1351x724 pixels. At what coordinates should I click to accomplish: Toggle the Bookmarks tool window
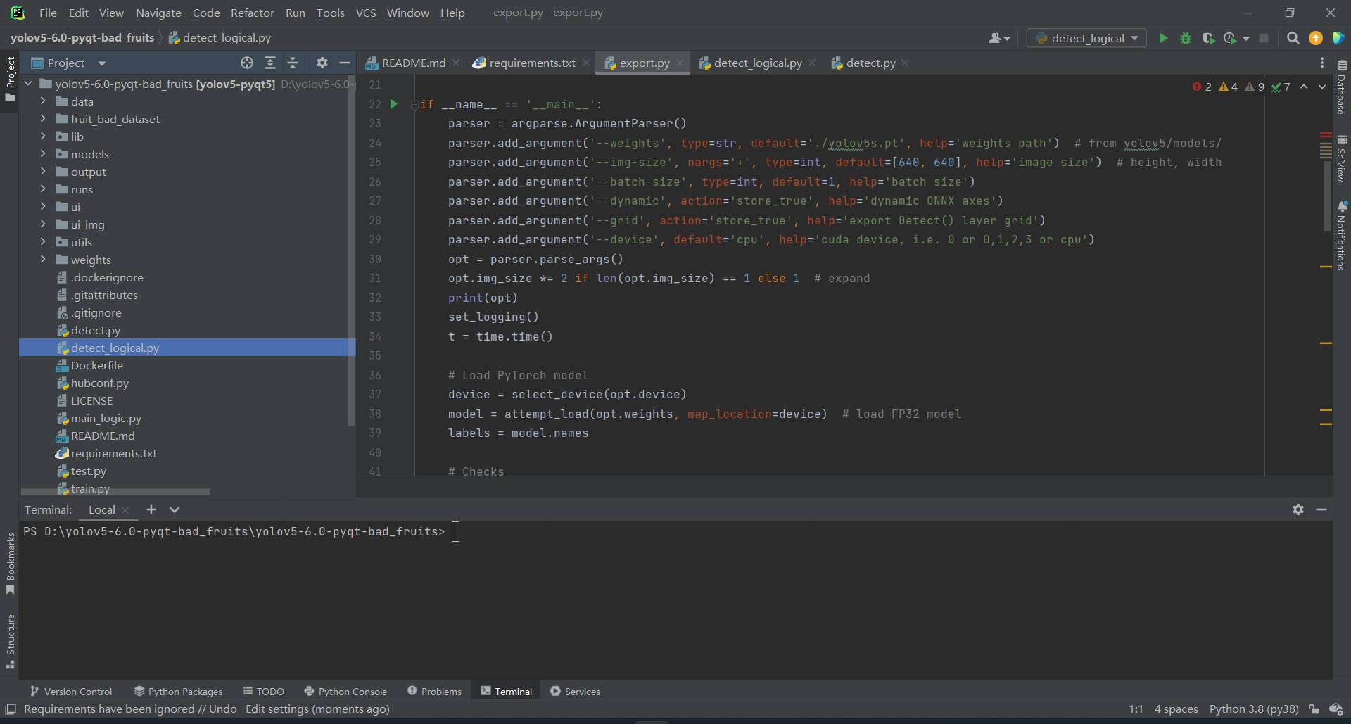click(x=10, y=563)
